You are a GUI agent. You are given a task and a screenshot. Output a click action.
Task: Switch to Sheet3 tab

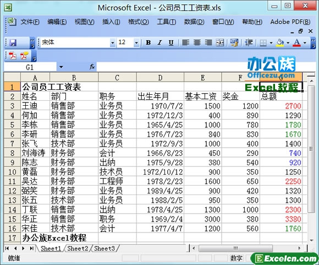click(105, 248)
